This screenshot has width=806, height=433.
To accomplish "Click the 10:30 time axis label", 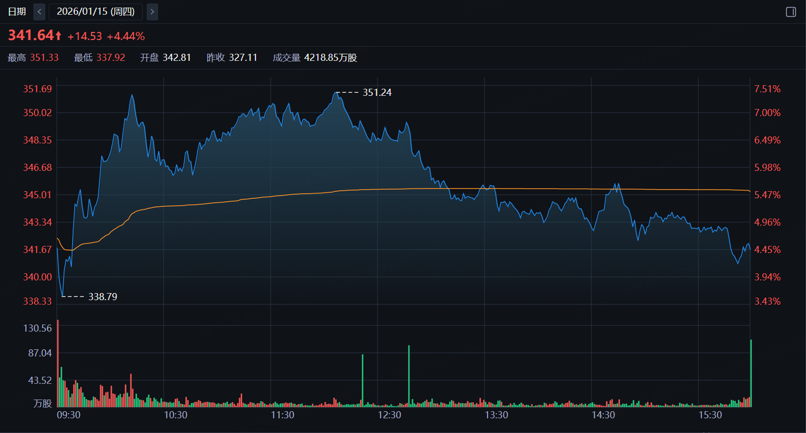I will pyautogui.click(x=176, y=415).
